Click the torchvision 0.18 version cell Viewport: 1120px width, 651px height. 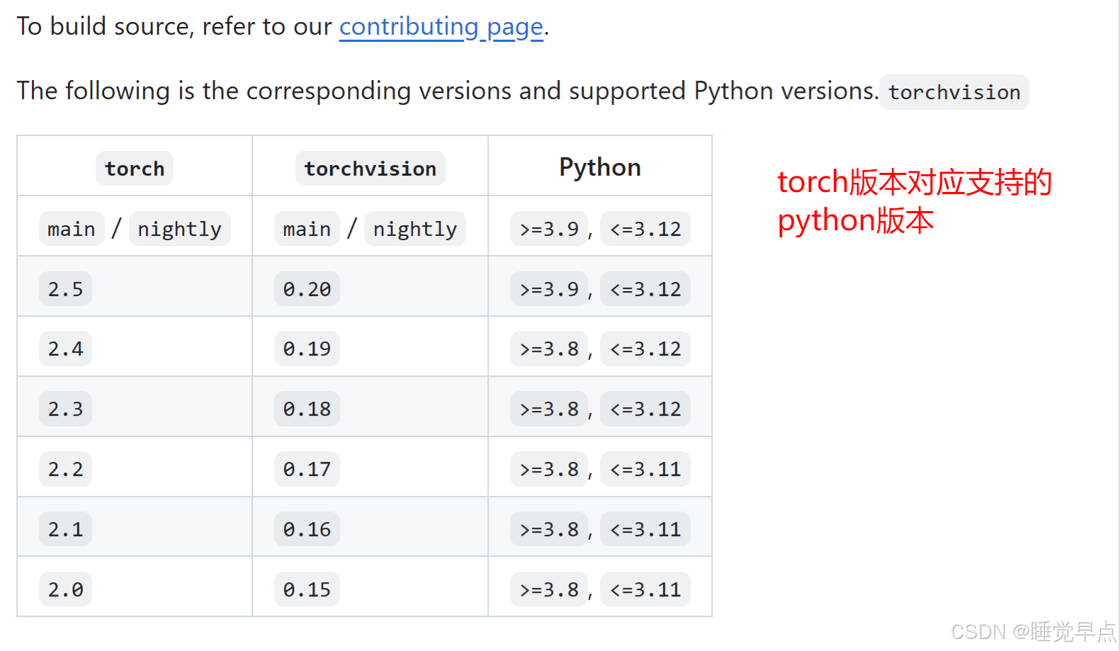tap(307, 409)
